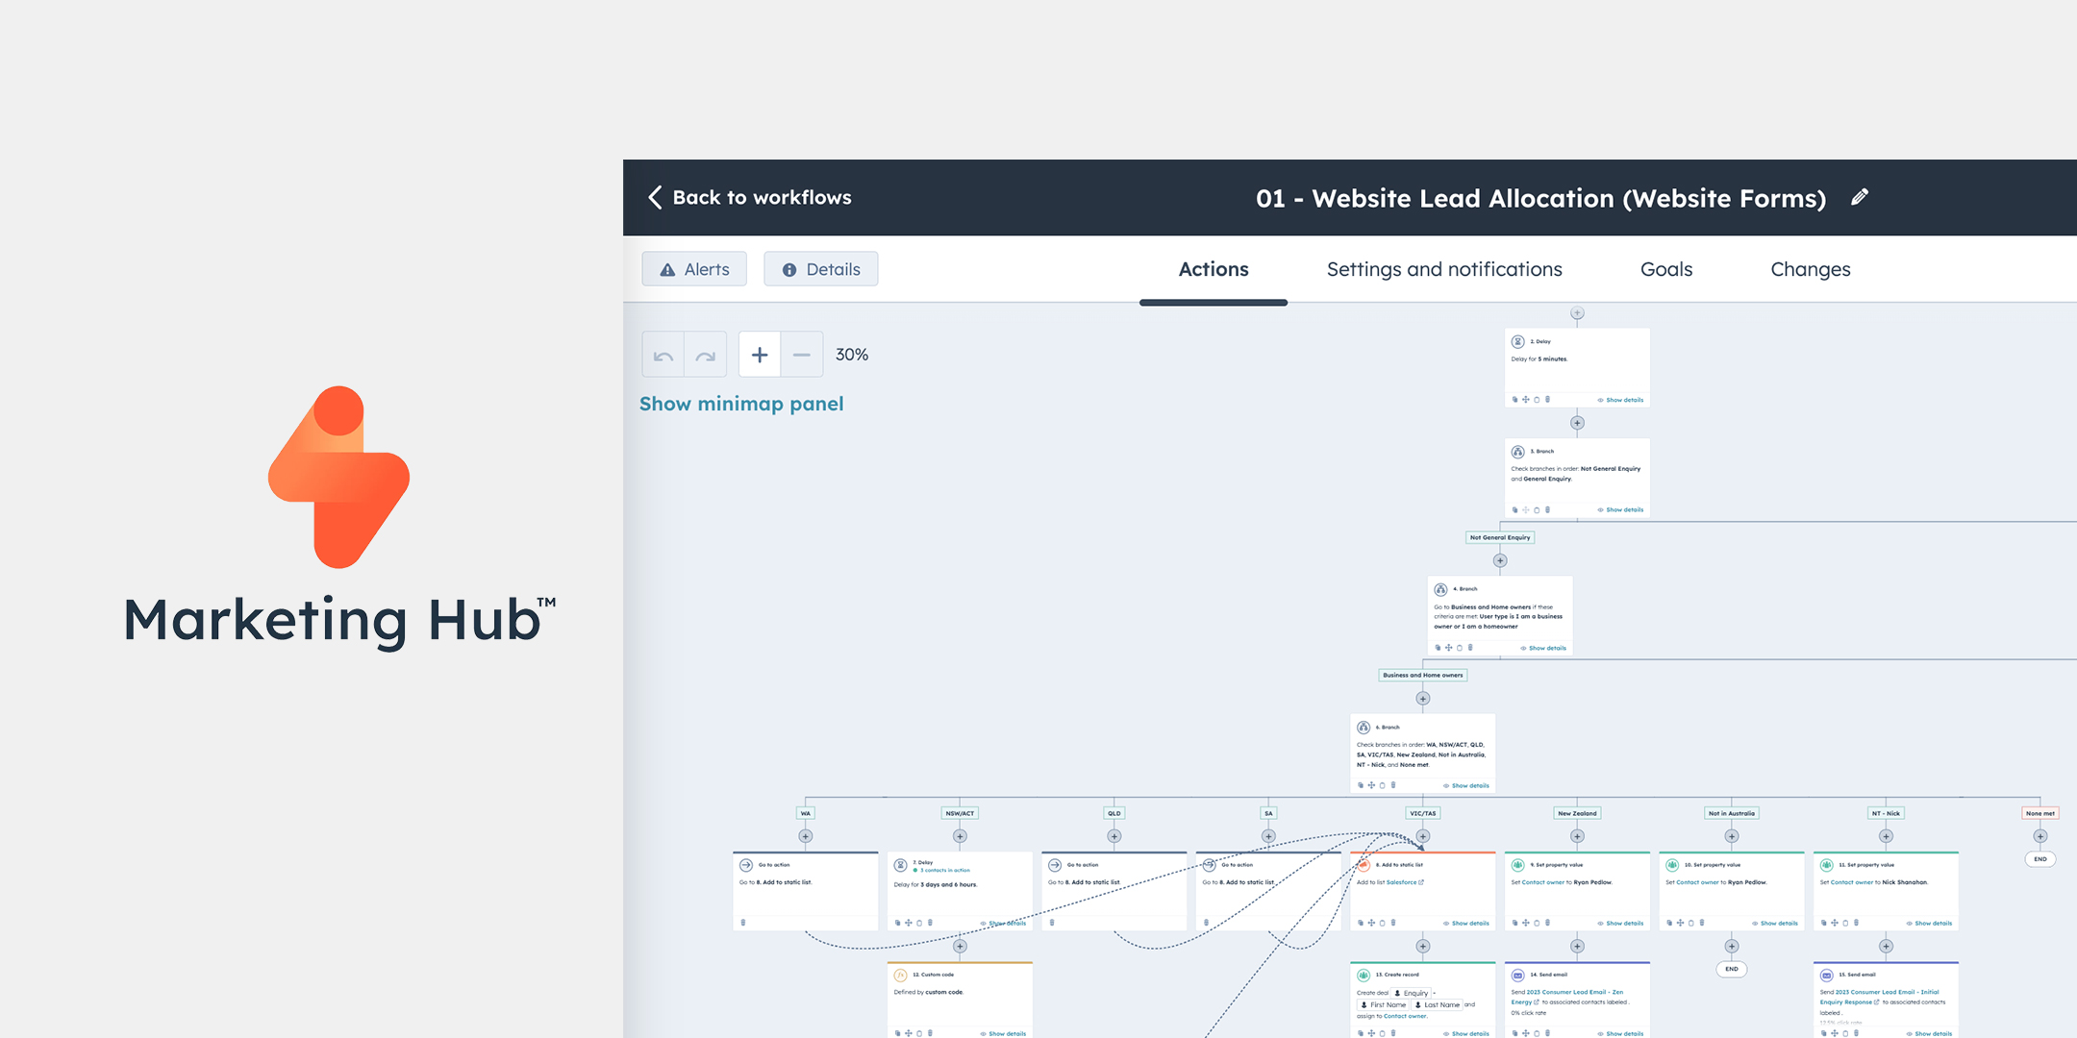2077x1038 pixels.
Task: Select the fx icon on the '12. Custom code' action
Action: click(900, 976)
